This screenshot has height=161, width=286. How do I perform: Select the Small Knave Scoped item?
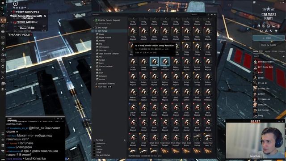point(186,140)
